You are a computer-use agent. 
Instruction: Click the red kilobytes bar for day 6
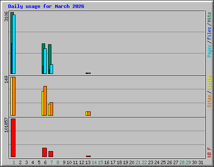point(44,152)
